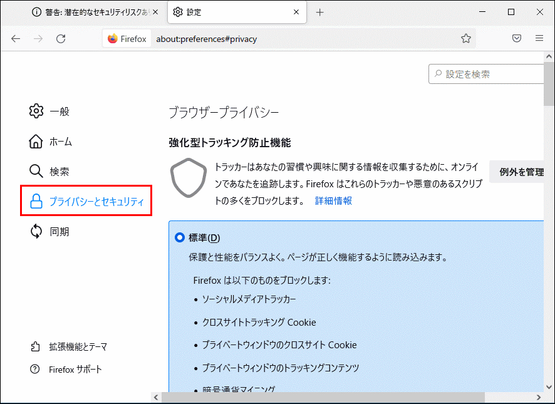
Task: Click the vertical scrollbar up arrow
Action: pos(549,56)
